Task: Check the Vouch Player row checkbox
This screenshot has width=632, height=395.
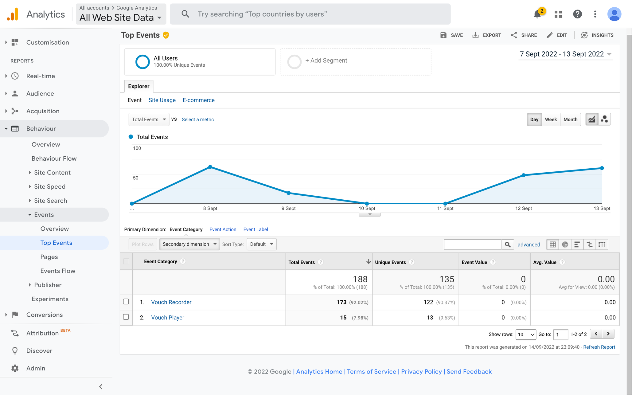Action: coord(126,317)
